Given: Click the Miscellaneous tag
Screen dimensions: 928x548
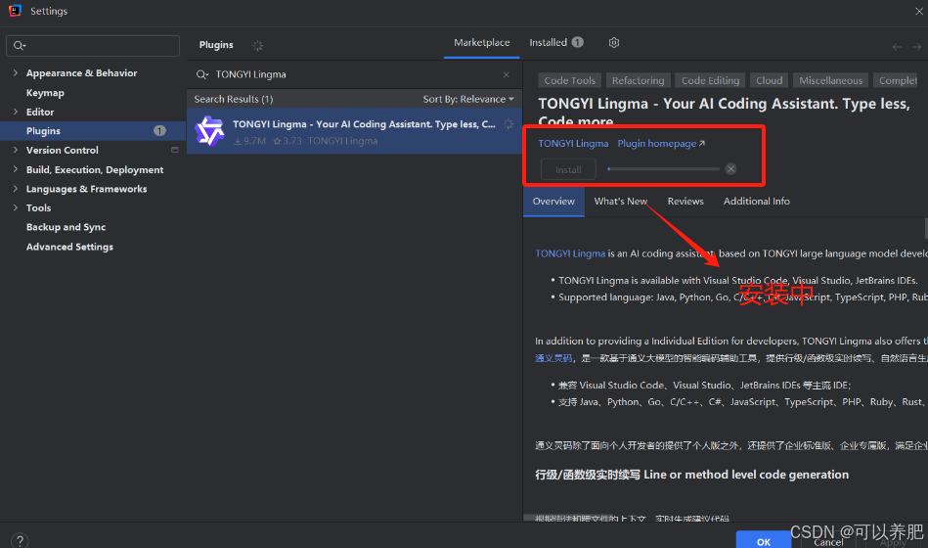Looking at the screenshot, I should 830,80.
